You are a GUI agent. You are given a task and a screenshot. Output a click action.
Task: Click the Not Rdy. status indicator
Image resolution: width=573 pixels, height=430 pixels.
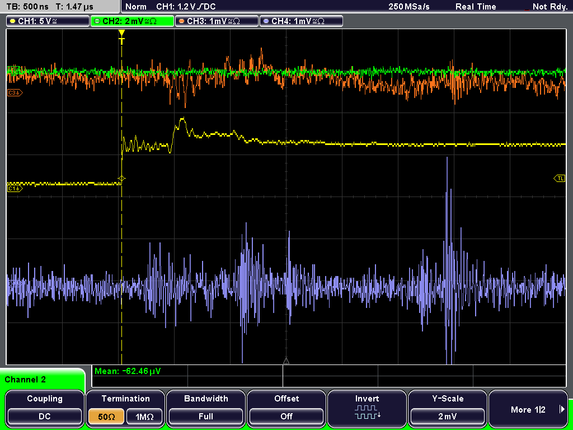tap(549, 7)
